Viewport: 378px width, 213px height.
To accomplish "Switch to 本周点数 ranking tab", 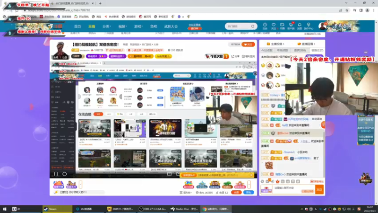I will pyautogui.click(x=283, y=50).
